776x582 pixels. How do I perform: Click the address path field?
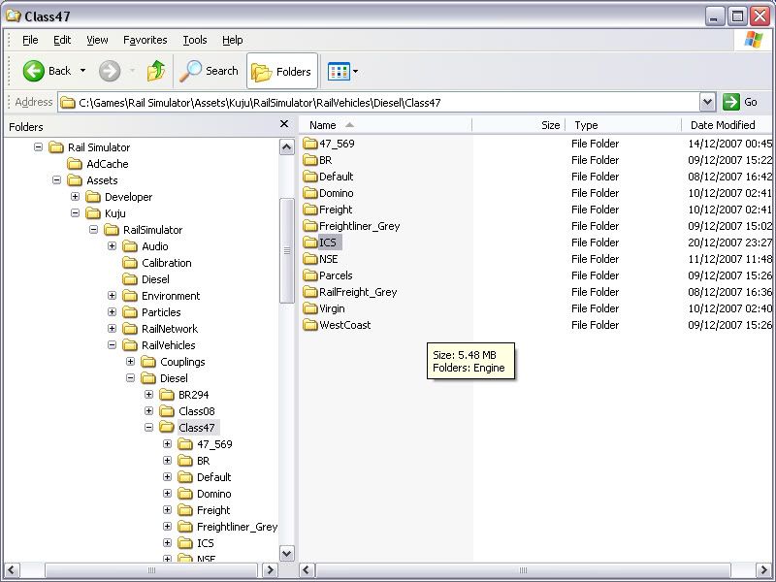[378, 103]
